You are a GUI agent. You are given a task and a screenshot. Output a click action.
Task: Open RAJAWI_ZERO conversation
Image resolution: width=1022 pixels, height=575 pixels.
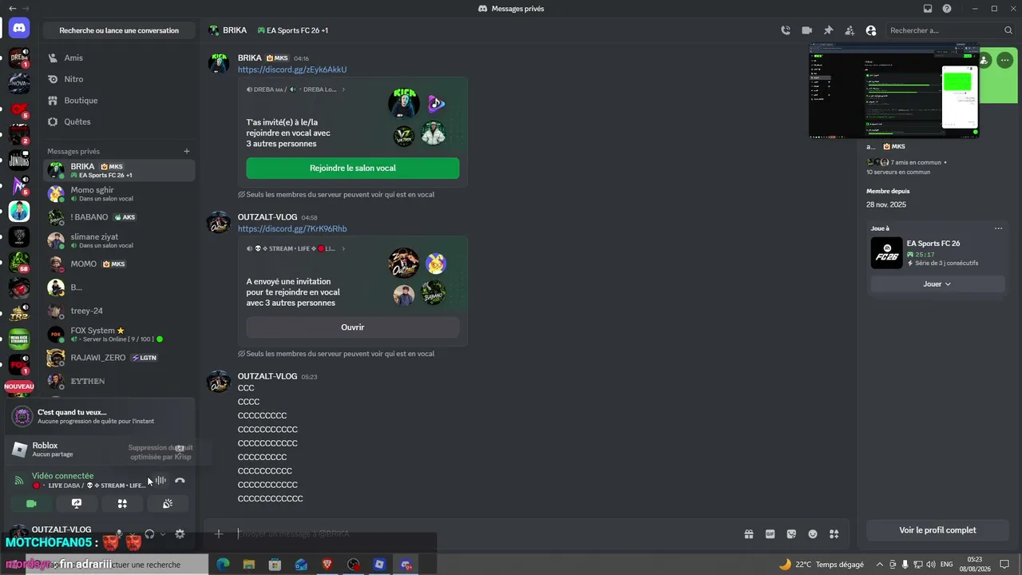click(x=119, y=358)
